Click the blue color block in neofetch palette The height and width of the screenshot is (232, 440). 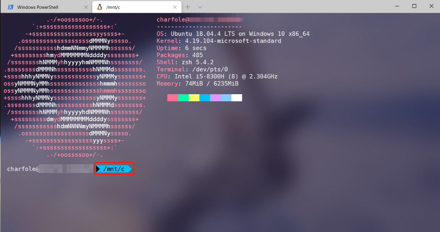[x=205, y=98]
